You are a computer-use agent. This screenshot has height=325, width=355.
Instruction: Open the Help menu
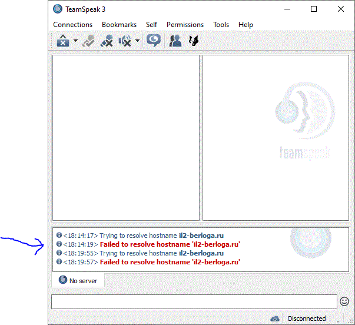pos(245,25)
